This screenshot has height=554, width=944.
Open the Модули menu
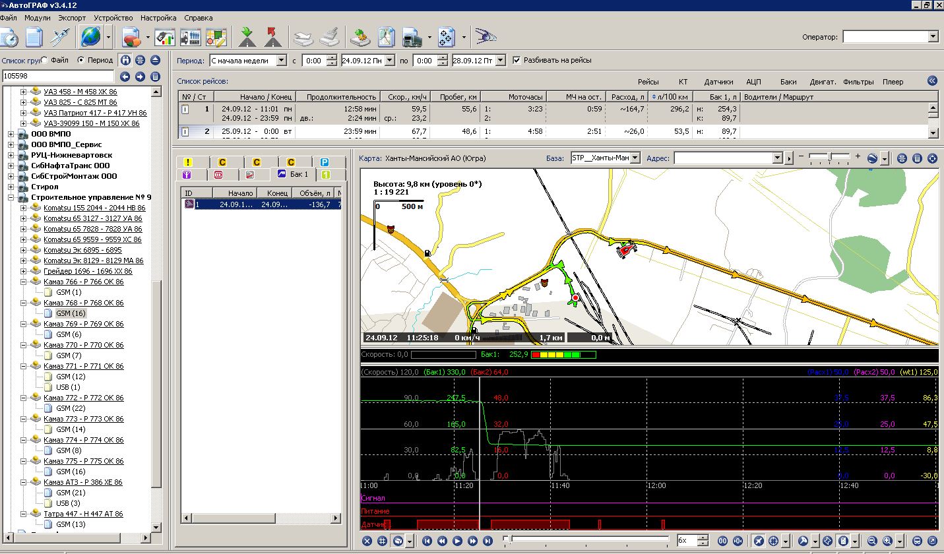[x=38, y=18]
